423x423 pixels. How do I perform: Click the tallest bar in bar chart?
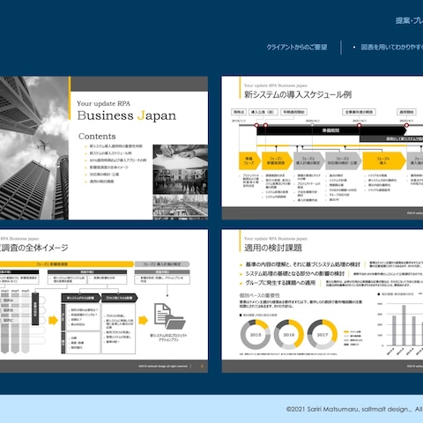[404, 325]
